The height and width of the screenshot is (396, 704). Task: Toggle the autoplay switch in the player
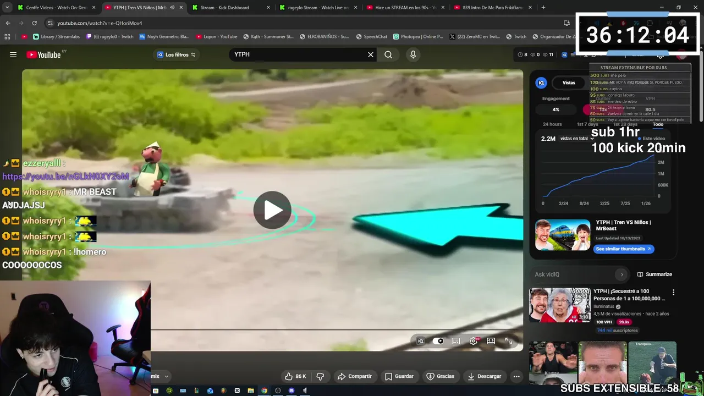438,341
